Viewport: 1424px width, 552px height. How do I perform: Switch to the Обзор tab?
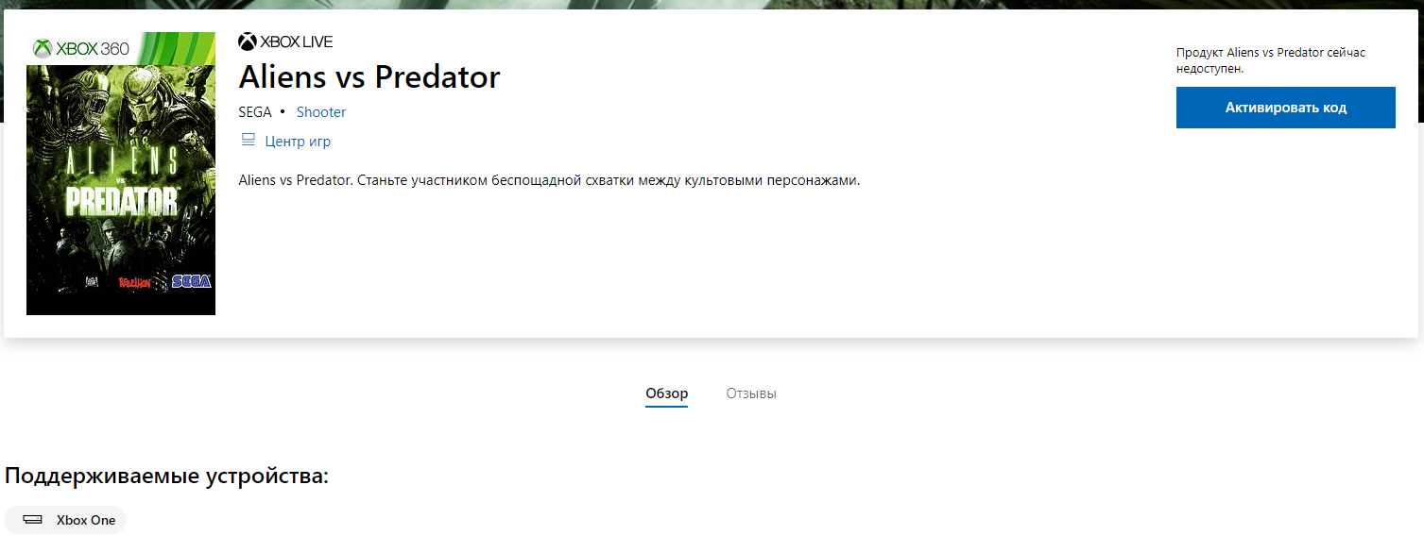pos(667,393)
